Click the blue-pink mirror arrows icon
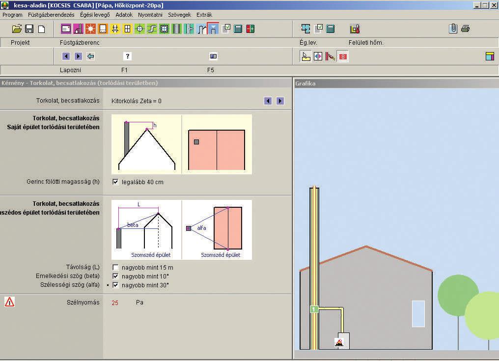This screenshot has height=361, width=499. click(x=318, y=56)
